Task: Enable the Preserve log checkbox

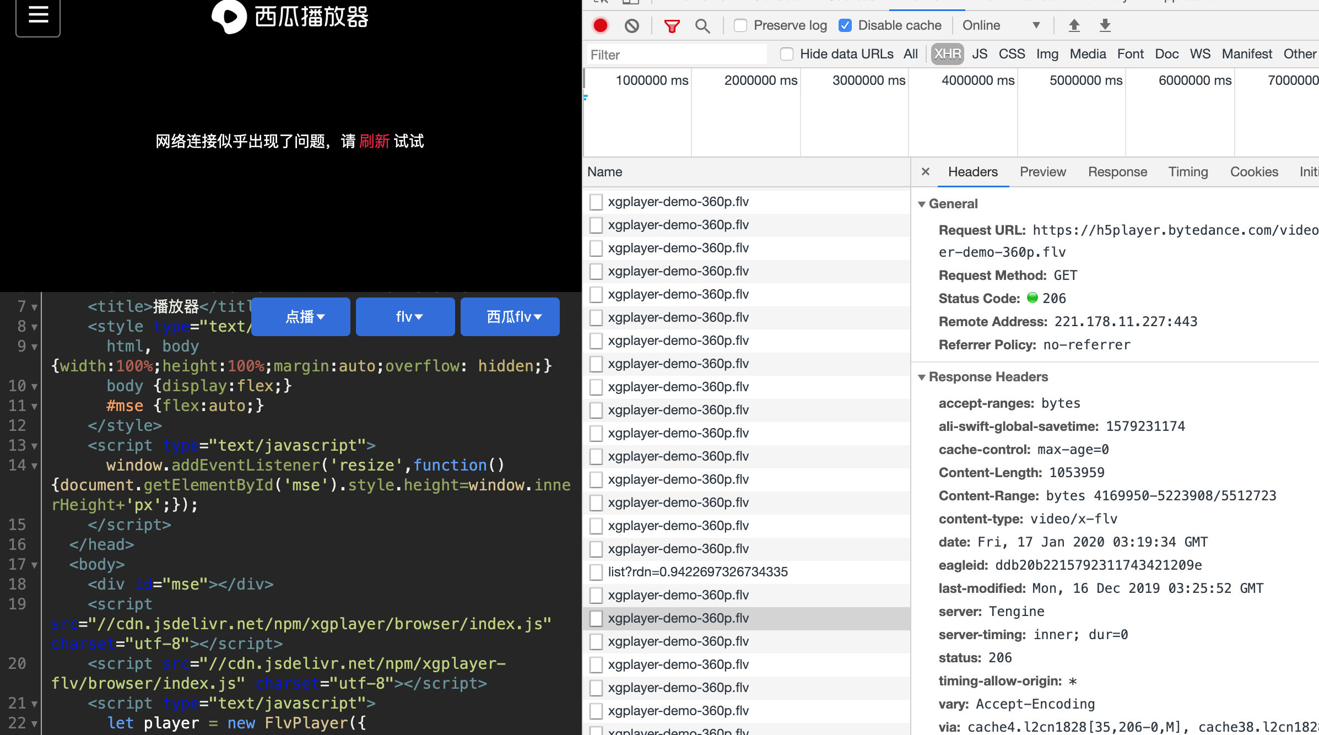Action: click(740, 25)
